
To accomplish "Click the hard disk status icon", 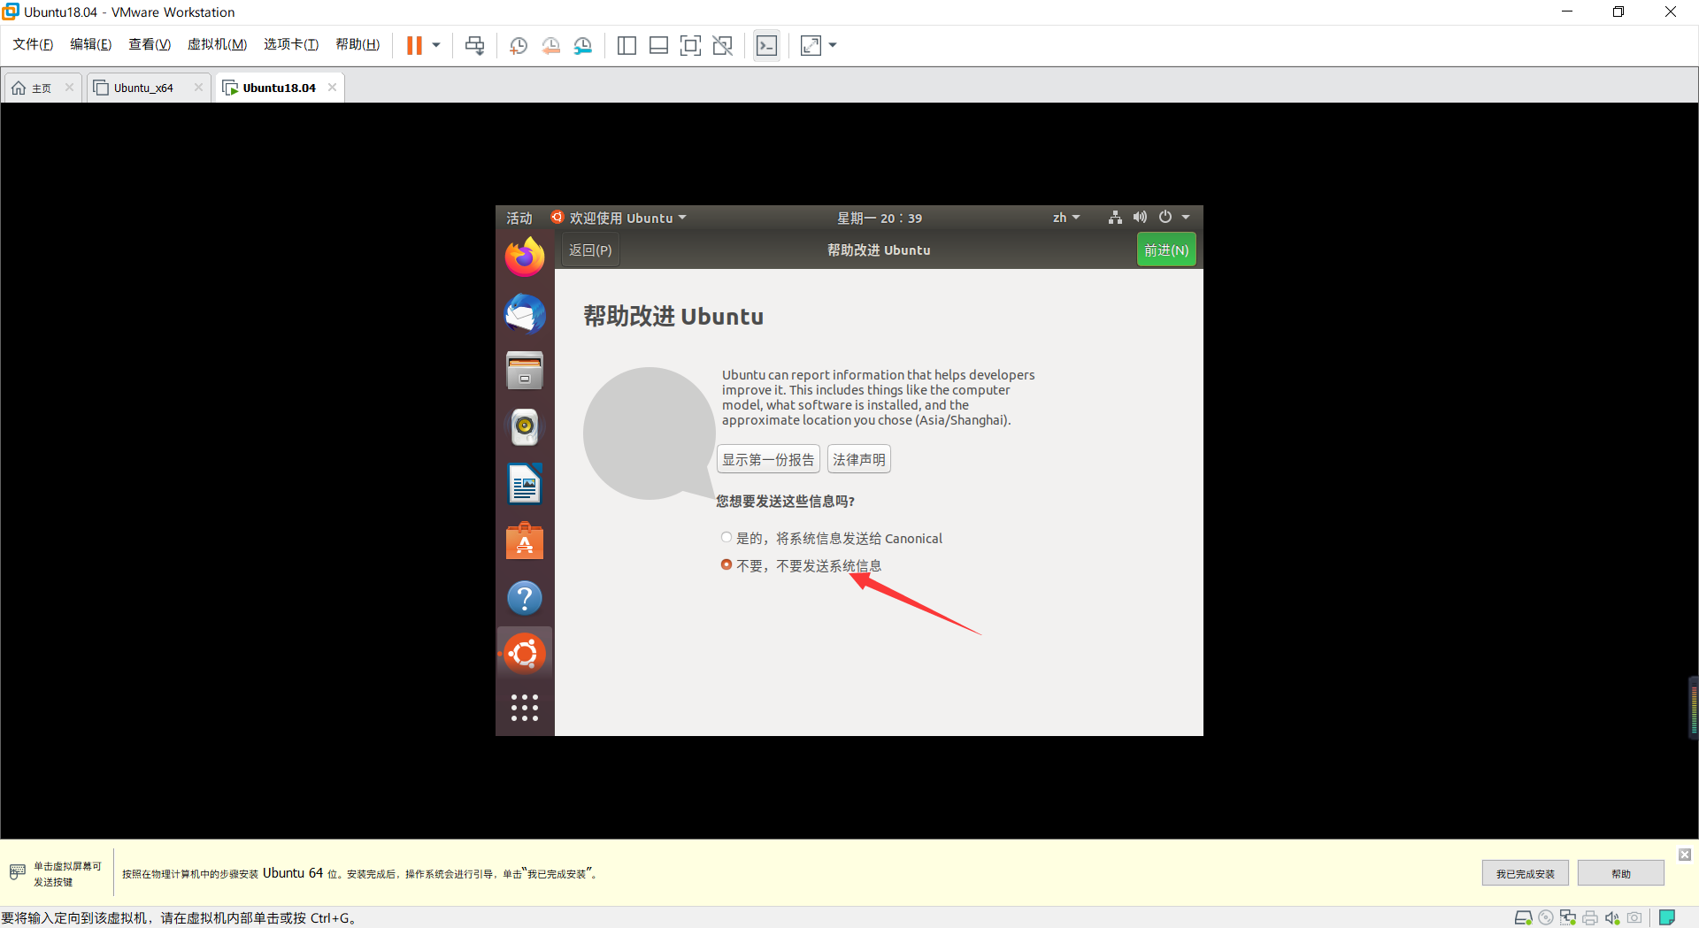I will click(1523, 918).
